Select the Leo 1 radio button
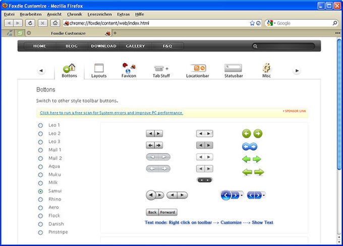Screen dimensions: 343x246 click(x=40, y=125)
